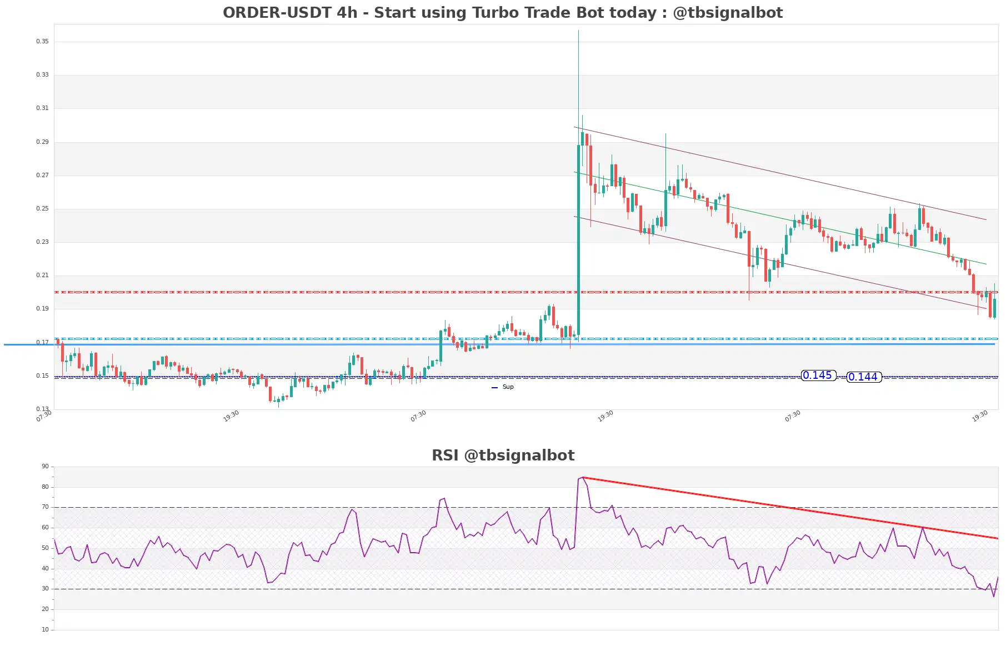Click the 50 label on RSI axis
1006x671 pixels.
[x=45, y=548]
